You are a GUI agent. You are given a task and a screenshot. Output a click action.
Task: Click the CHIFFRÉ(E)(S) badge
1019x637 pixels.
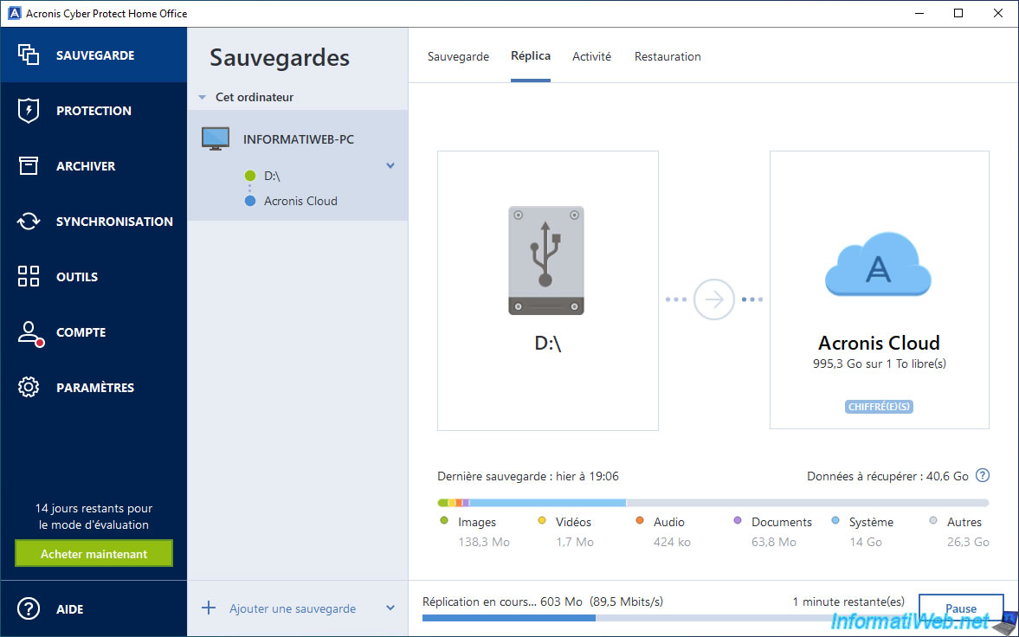[x=880, y=407]
